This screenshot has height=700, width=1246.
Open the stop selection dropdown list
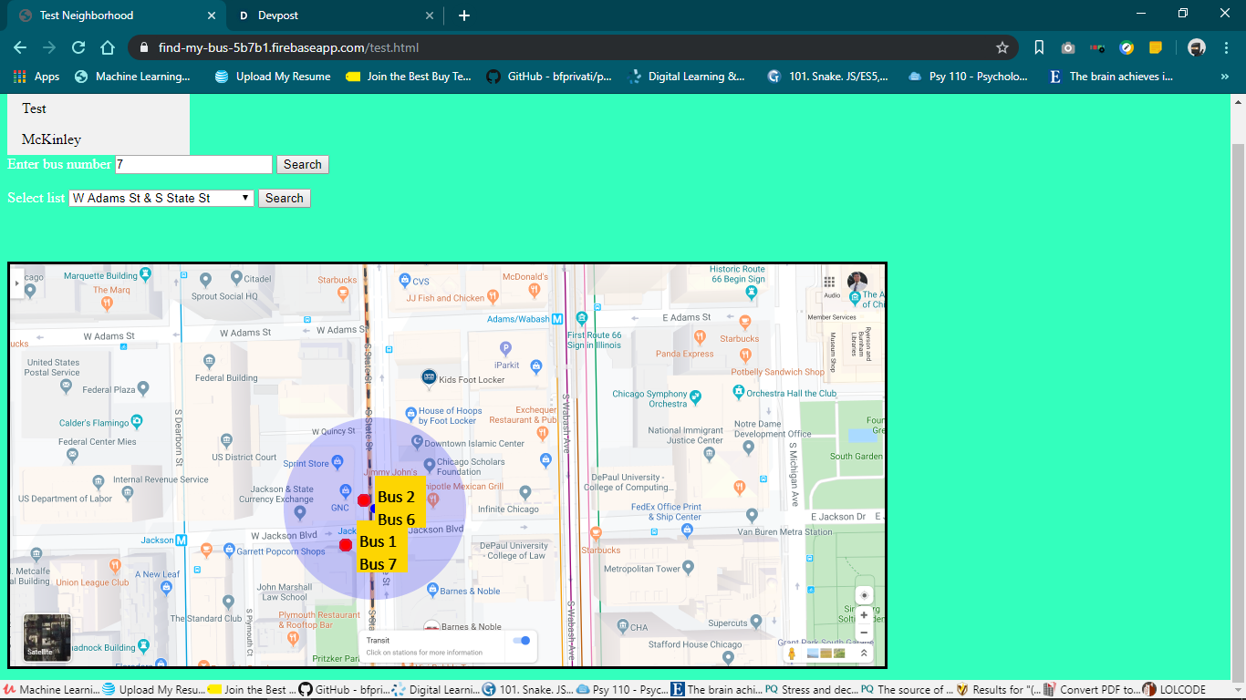click(161, 198)
